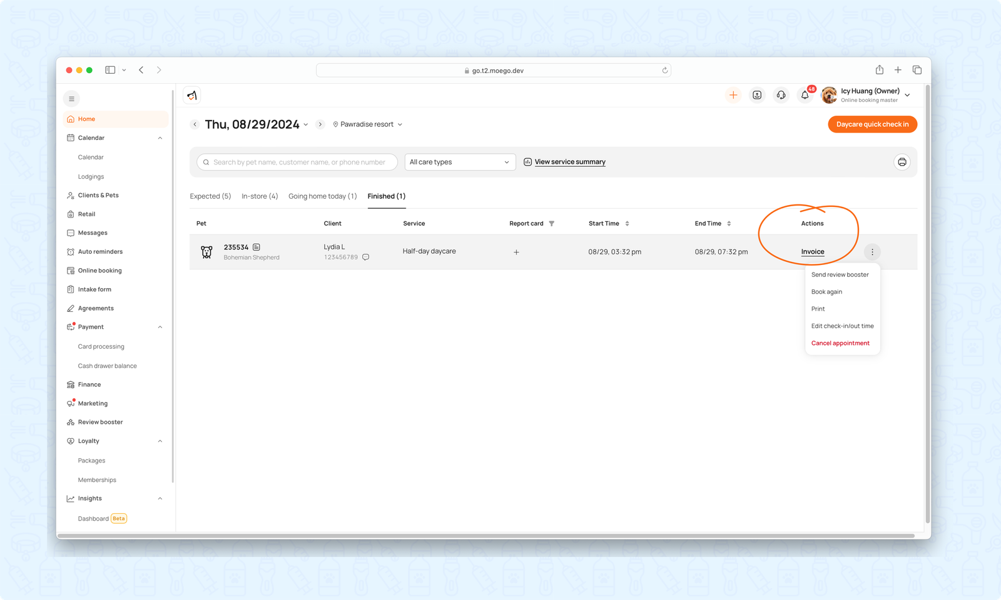1001x600 pixels.
Task: Click the Safari share icon
Action: pos(880,70)
